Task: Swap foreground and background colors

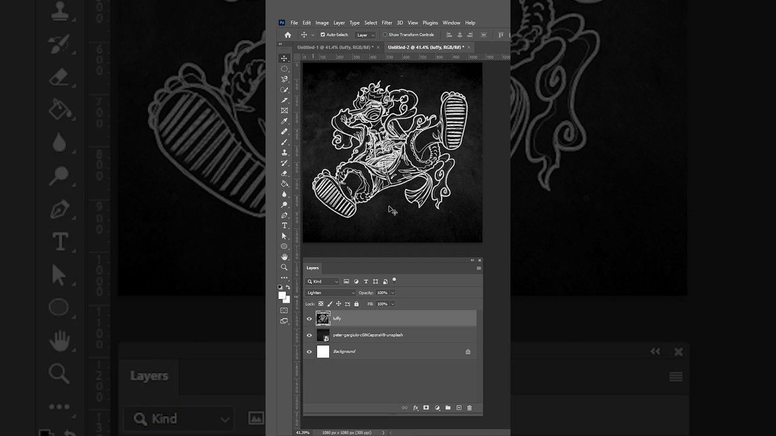Action: (288, 287)
